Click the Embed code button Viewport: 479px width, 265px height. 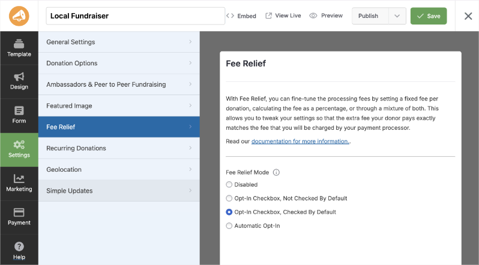[x=241, y=16]
